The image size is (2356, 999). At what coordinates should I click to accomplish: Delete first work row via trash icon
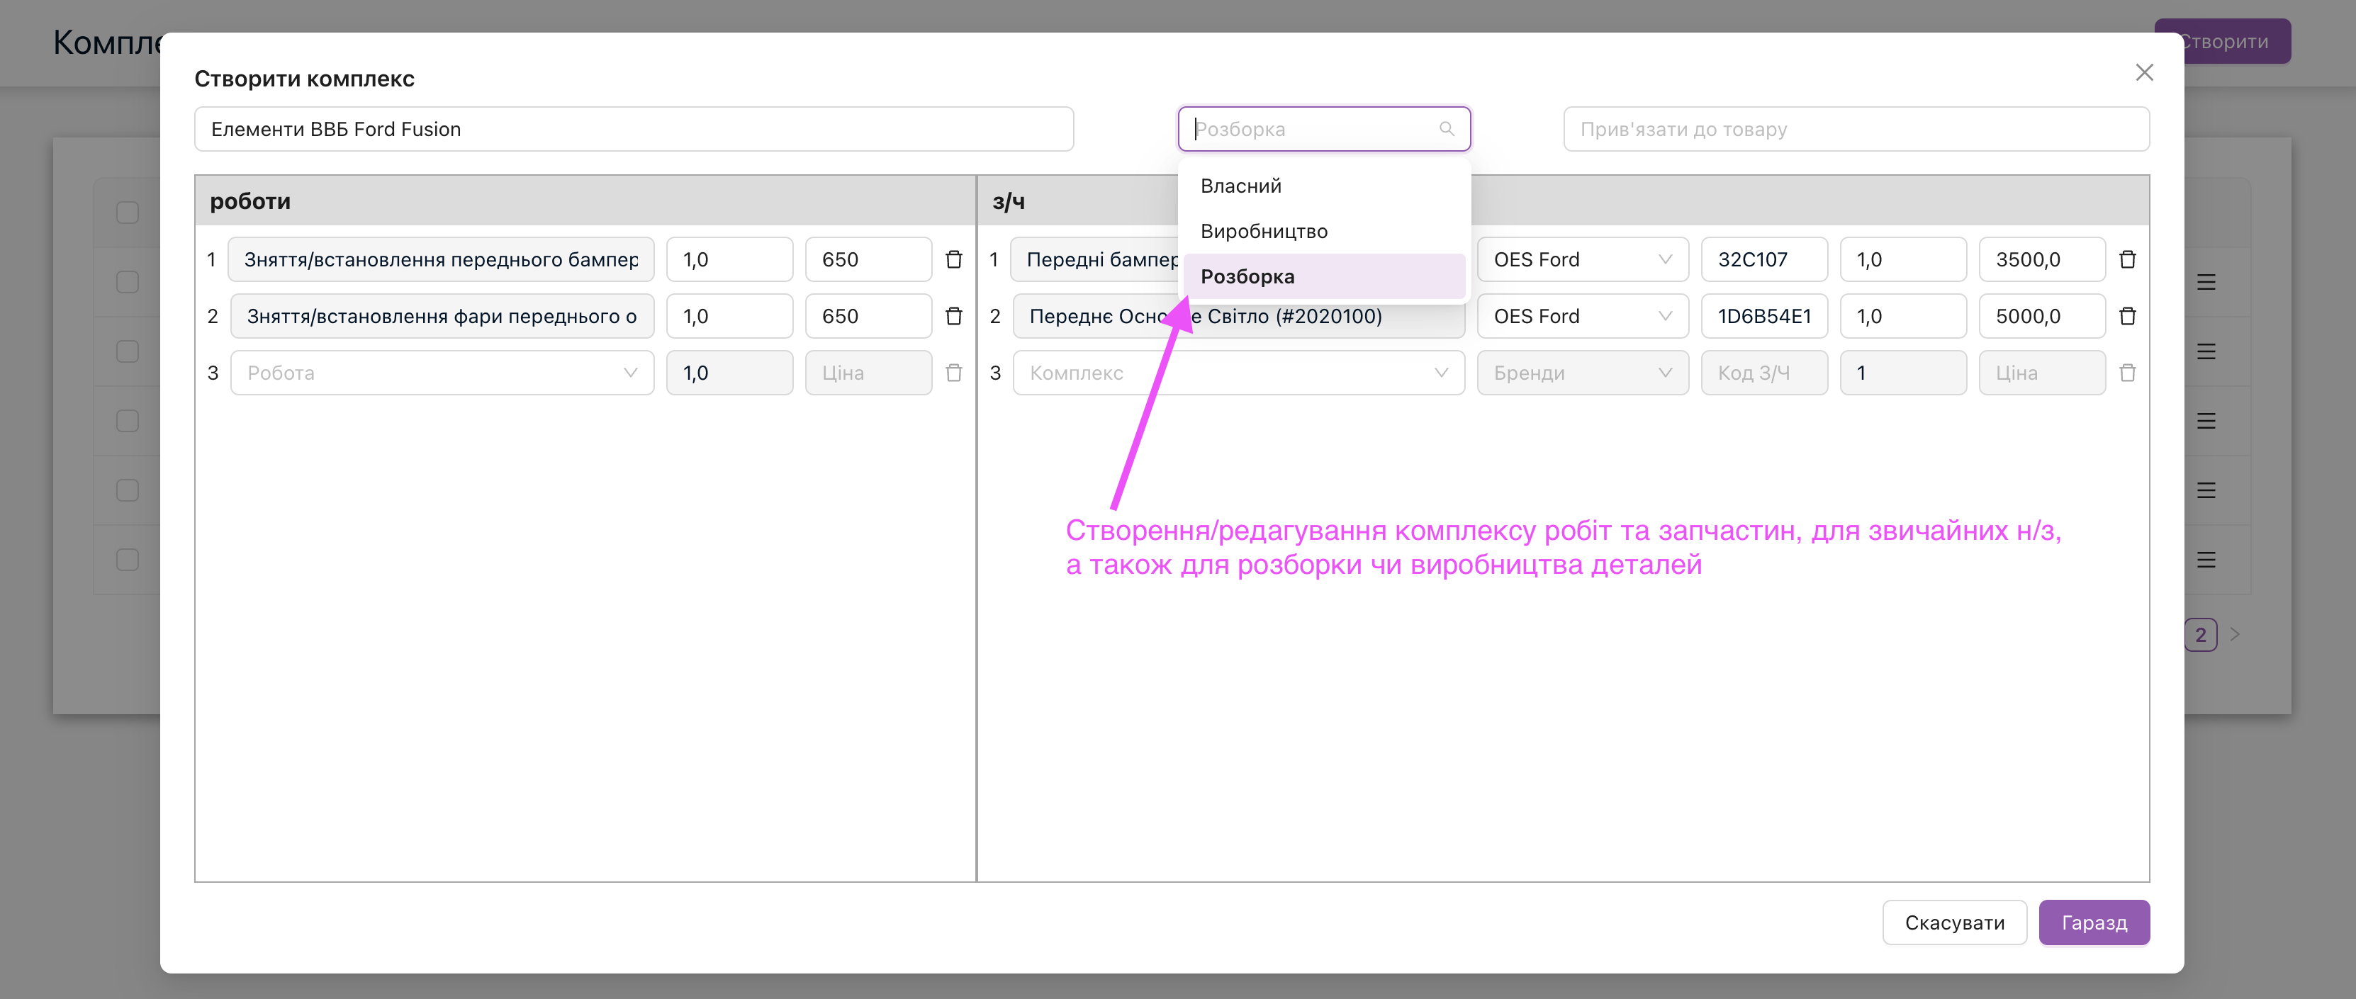pyautogui.click(x=953, y=259)
